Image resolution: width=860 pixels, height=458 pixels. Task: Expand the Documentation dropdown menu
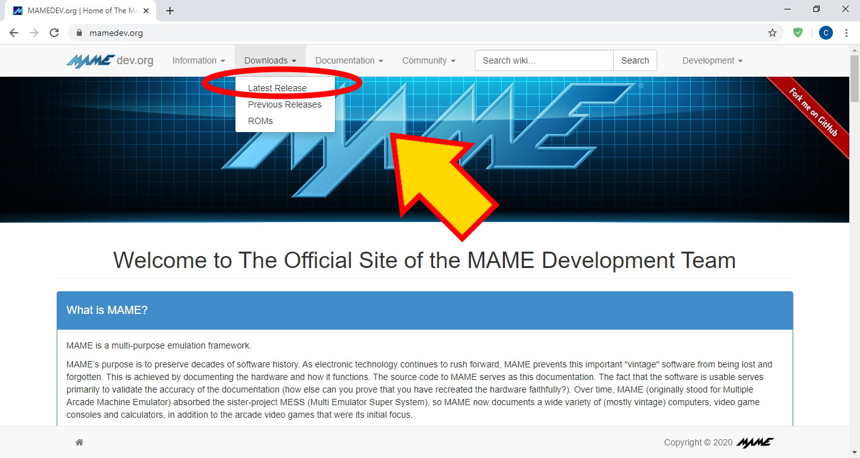pyautogui.click(x=349, y=60)
